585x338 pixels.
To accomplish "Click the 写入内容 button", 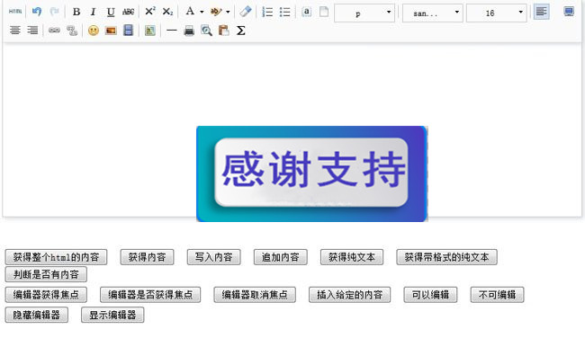I will (x=214, y=257).
